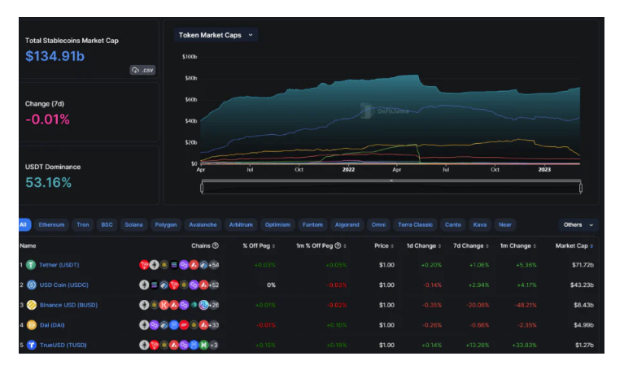Screen dimensions: 624x365
Task: Filter stablecoins by Canto chain
Action: pos(453,224)
